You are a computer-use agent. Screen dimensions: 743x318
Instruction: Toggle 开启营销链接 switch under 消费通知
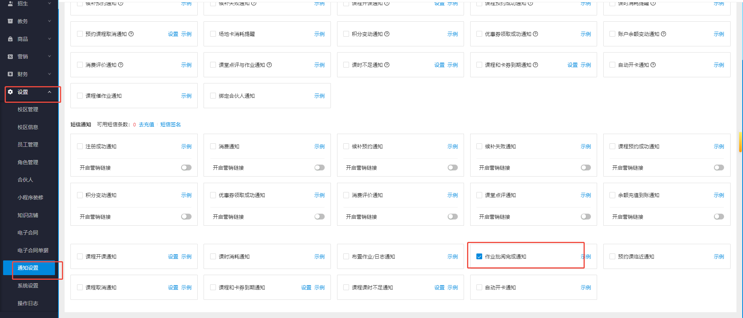click(319, 168)
